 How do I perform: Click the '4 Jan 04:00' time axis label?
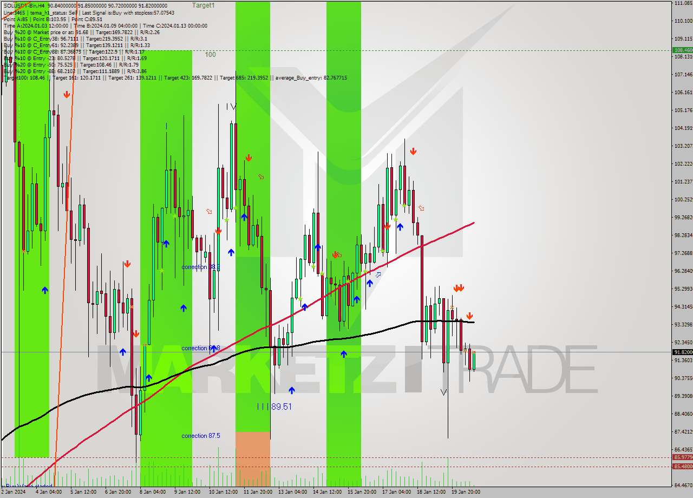click(48, 492)
